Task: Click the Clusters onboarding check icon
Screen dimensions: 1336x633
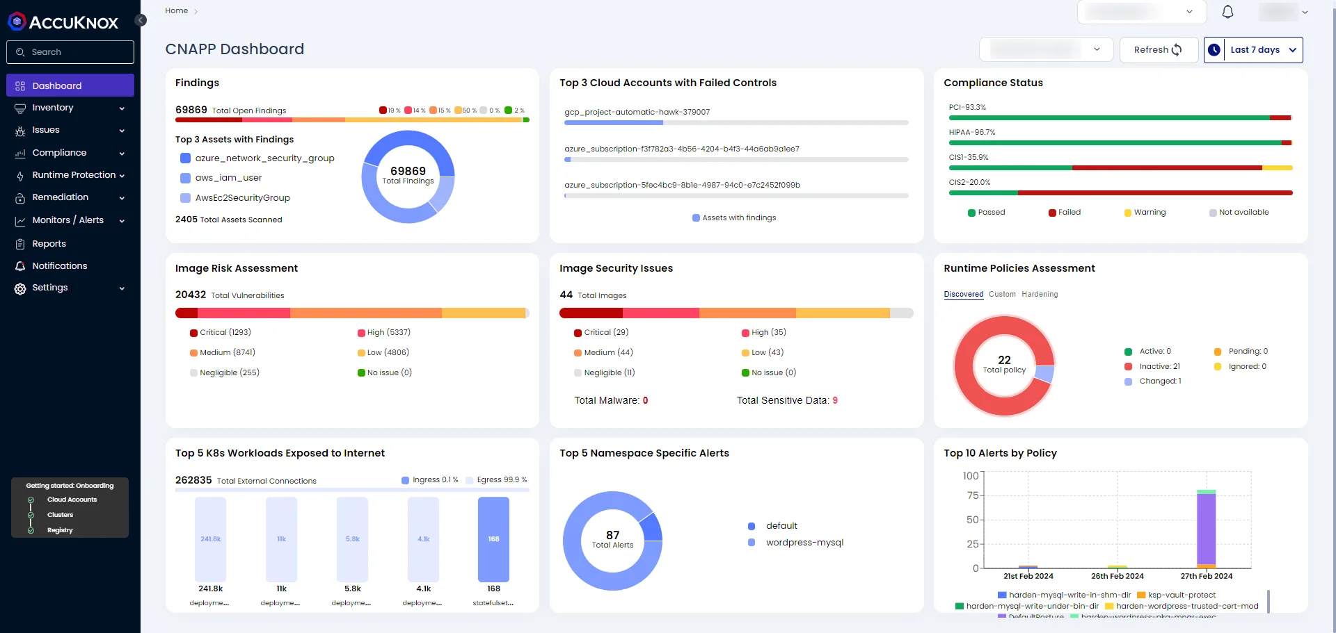Action: pos(31,515)
